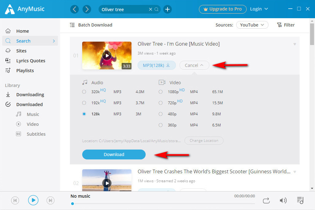Click the Playlists note icon
This screenshot has height=210, width=315.
coord(8,70)
